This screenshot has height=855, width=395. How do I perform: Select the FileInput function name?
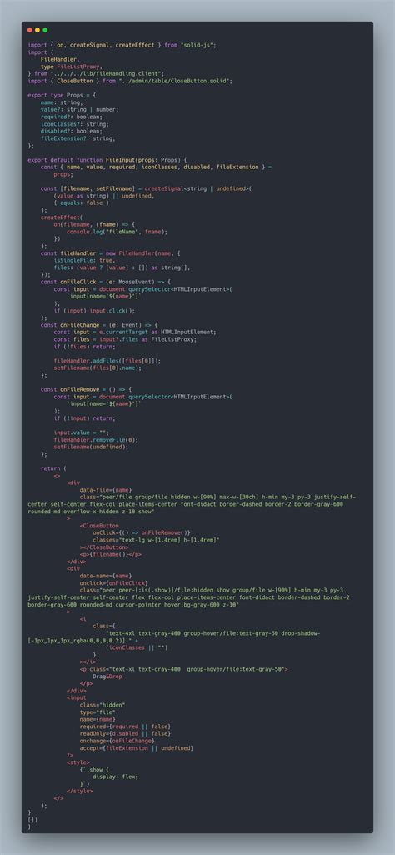(121, 160)
